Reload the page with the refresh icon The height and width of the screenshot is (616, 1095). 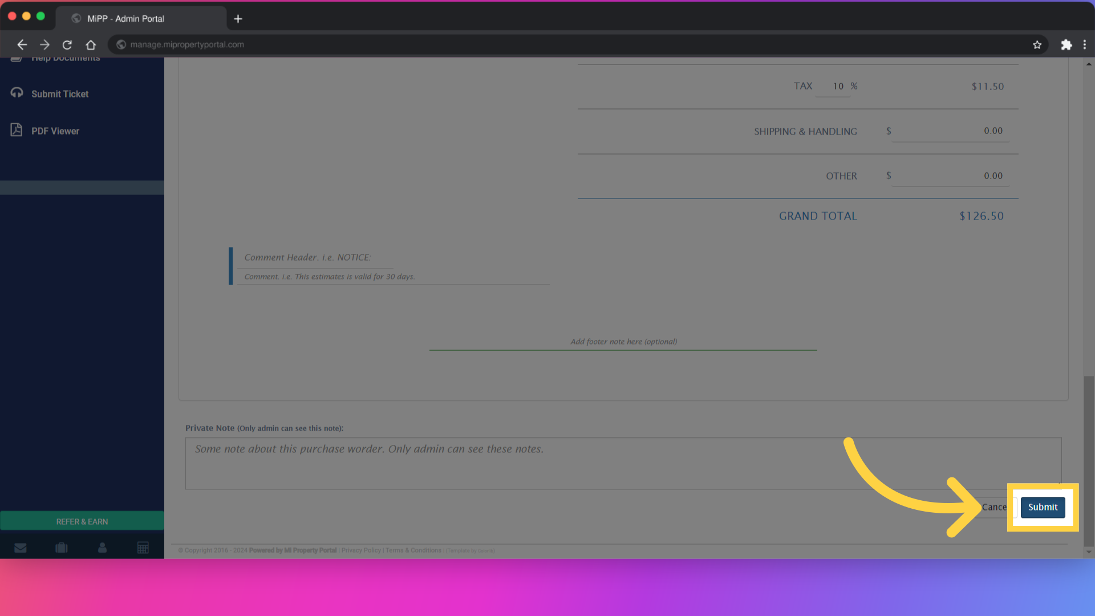pyautogui.click(x=67, y=44)
